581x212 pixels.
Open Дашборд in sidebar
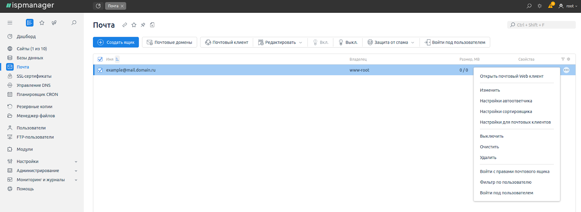[x=26, y=36]
